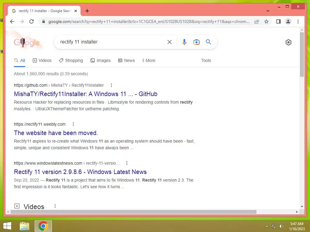Screen dimensions: 310x232
Task: Click the windowslatestnews.com URL breadcrumb
Action: click(x=67, y=163)
